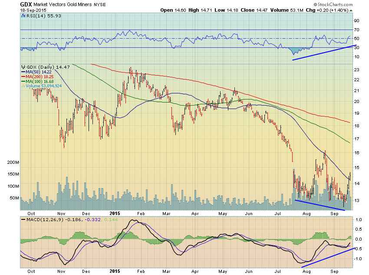
Task: Click the RSI(14) 55.93 label
Action: [x=43, y=16]
